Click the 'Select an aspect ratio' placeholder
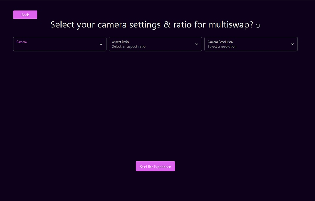The height and width of the screenshot is (201, 315). (x=129, y=47)
